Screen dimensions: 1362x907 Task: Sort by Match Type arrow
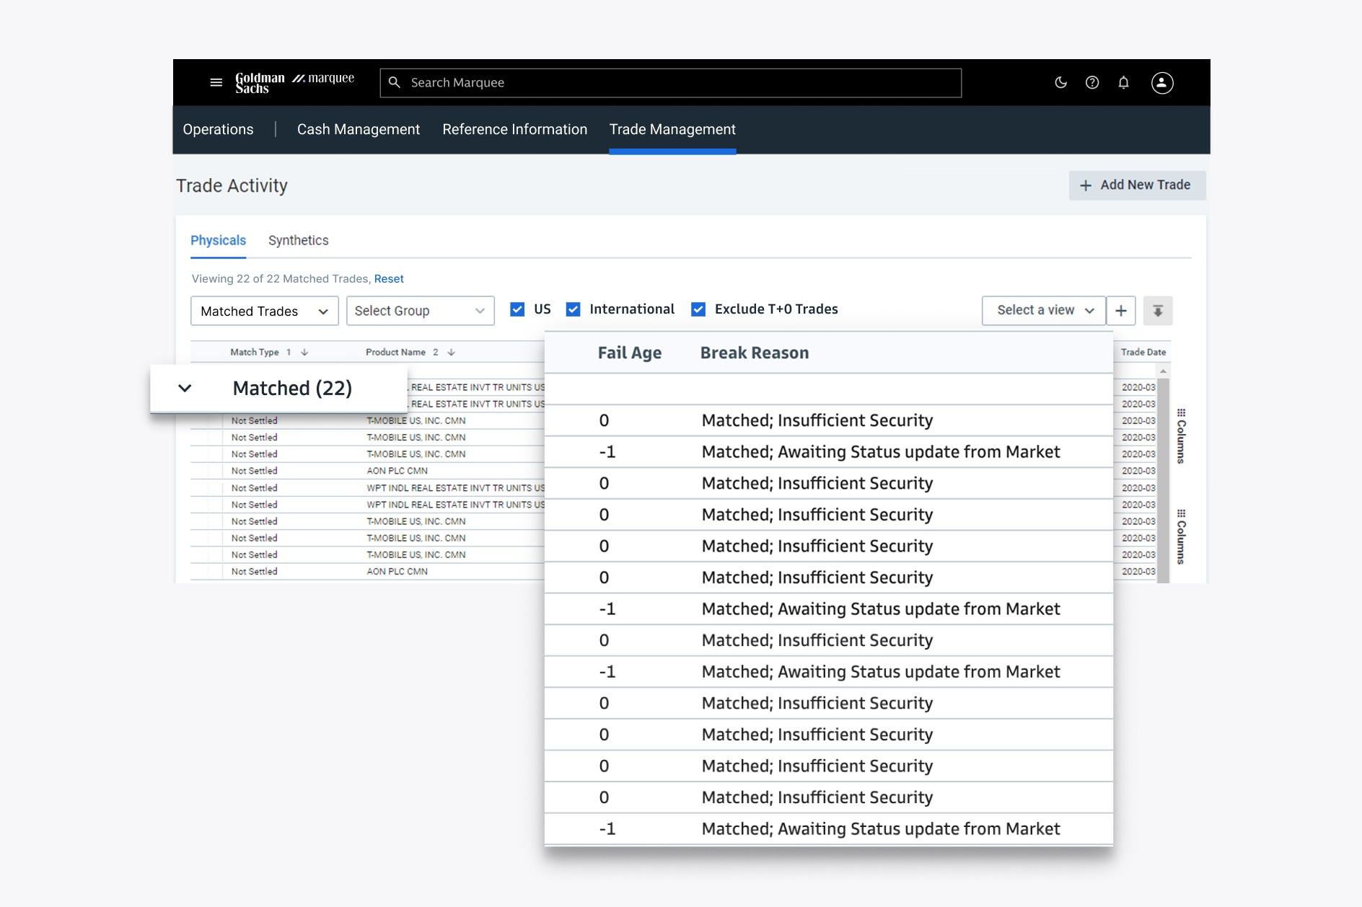click(x=304, y=353)
